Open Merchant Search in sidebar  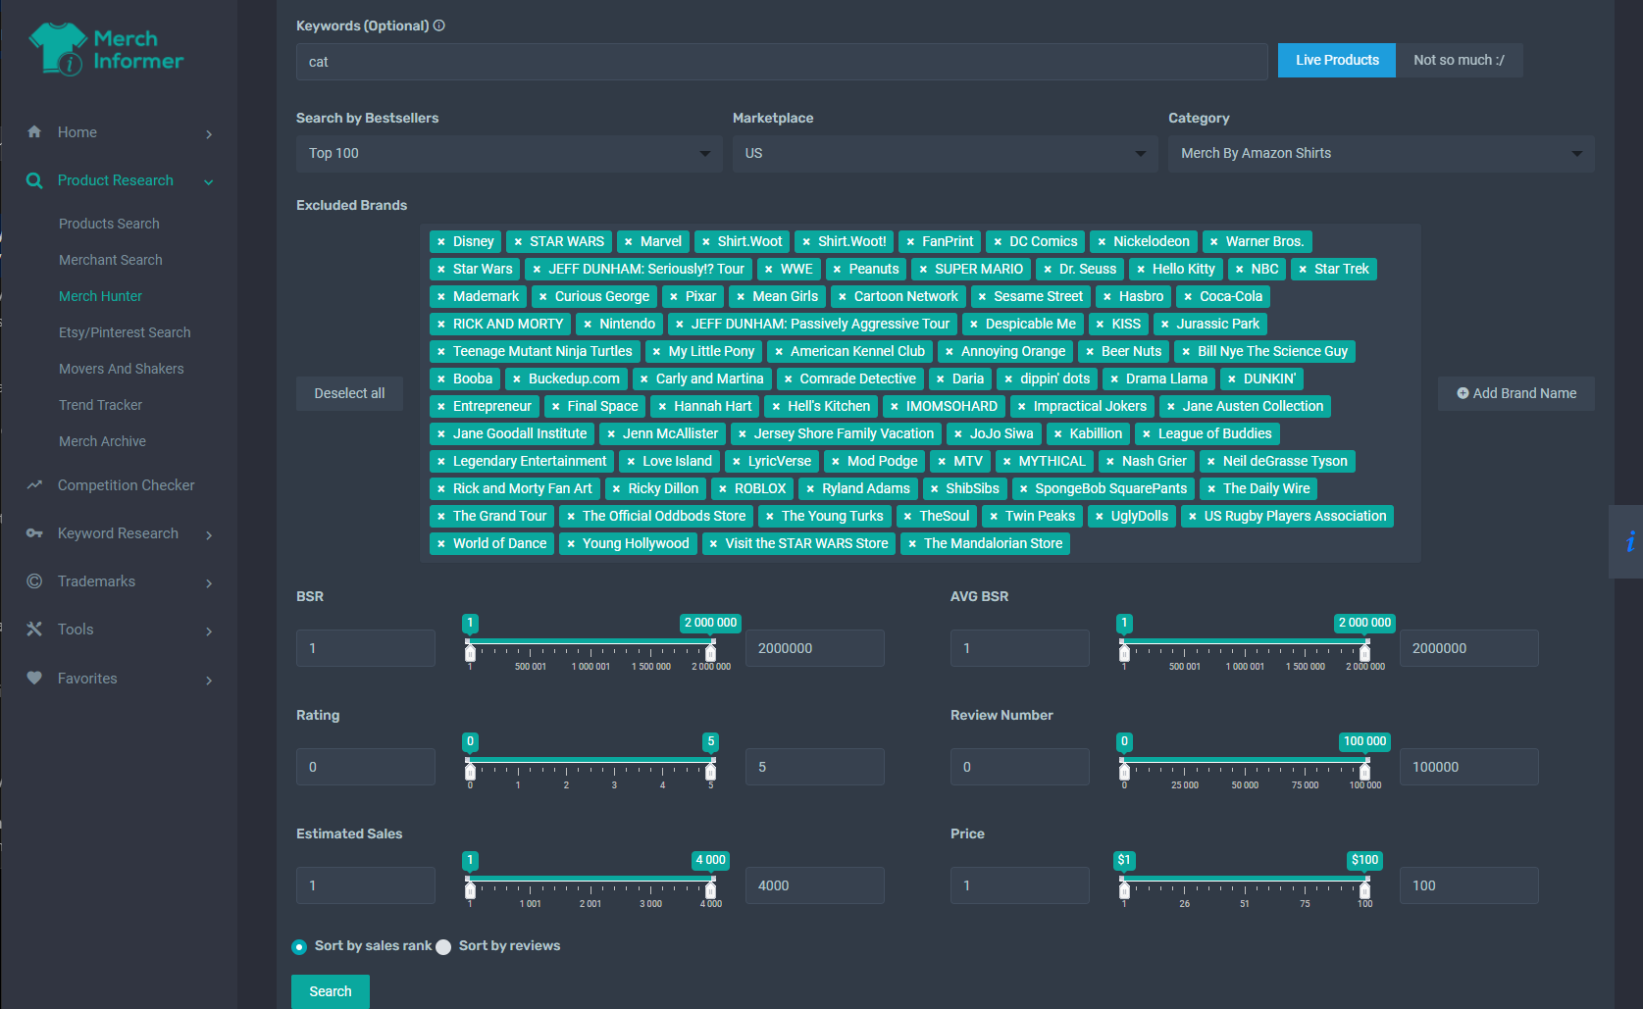click(x=111, y=260)
